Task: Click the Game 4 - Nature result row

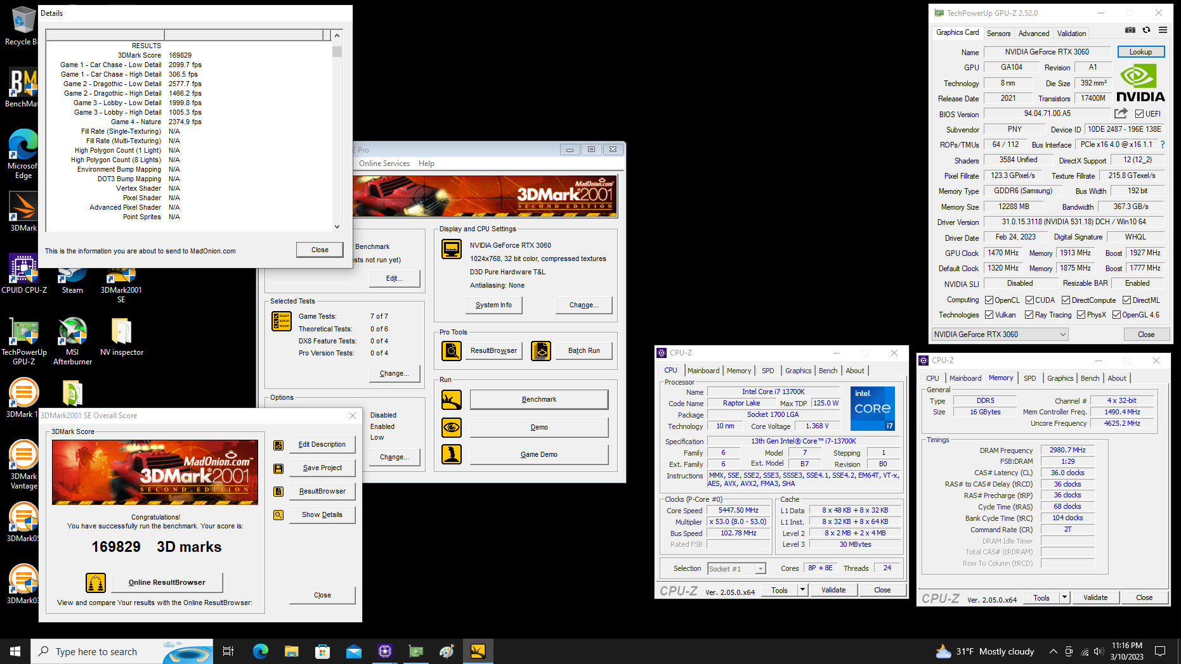Action: coord(156,122)
